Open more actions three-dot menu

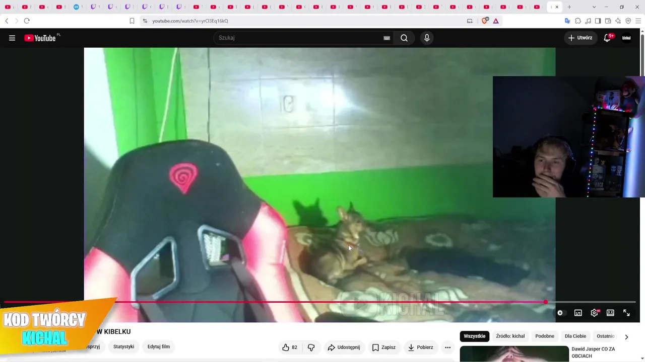coord(447,347)
